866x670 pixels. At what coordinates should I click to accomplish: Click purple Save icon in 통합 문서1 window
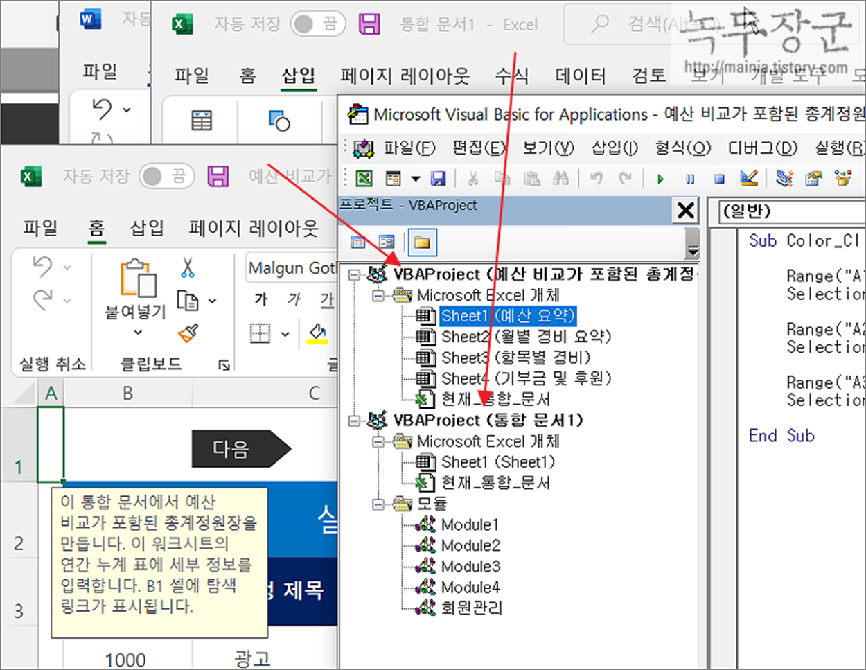click(369, 24)
